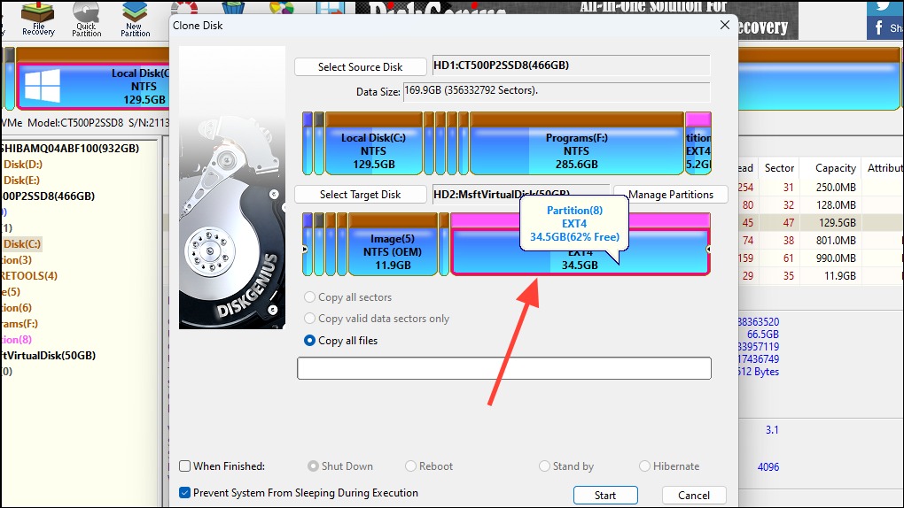Enable the When Finished checkbox

185,466
